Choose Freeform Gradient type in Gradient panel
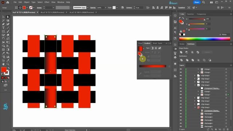The width and height of the screenshot is (233, 131). [159, 48]
